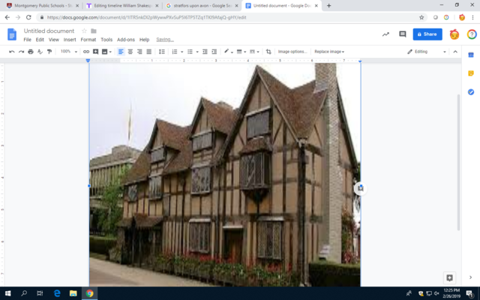Open the Tools menu
Screen dimensions: 480x300
(x=106, y=40)
